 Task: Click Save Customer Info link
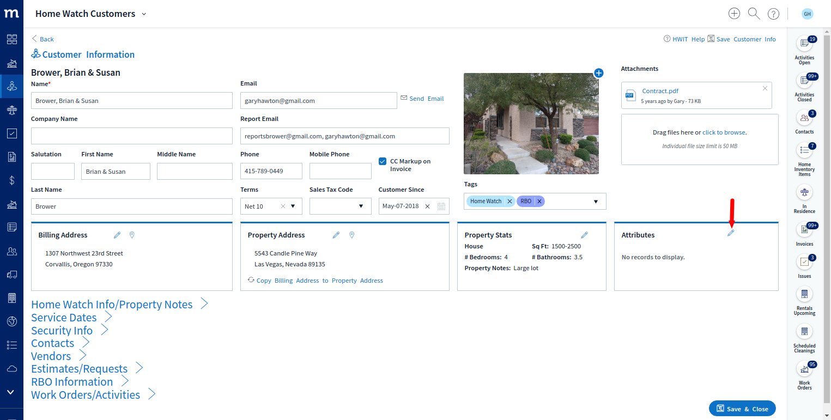point(742,39)
